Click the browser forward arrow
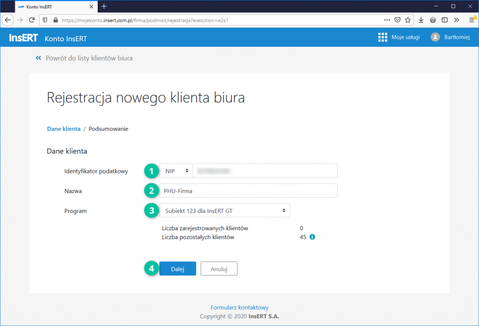This screenshot has height=326, width=479. click(x=20, y=20)
